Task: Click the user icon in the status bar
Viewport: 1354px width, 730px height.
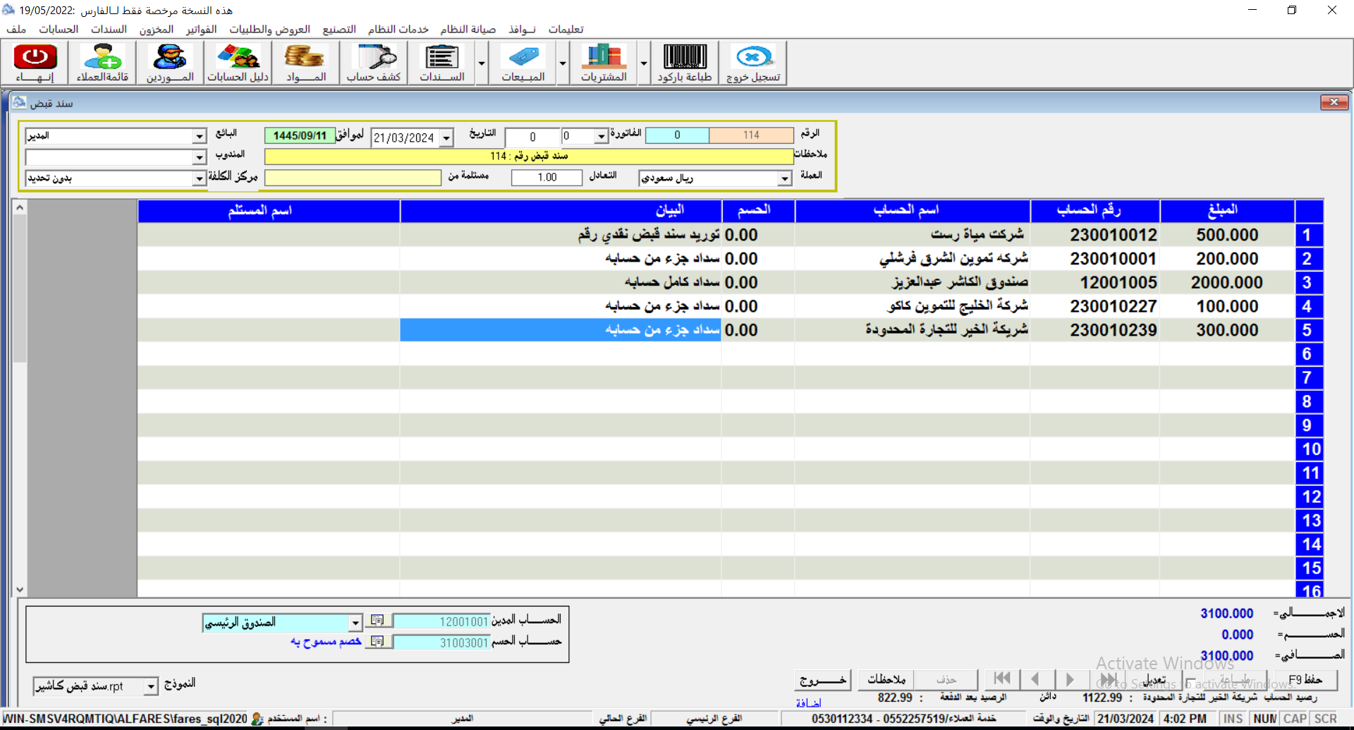Action: (257, 719)
